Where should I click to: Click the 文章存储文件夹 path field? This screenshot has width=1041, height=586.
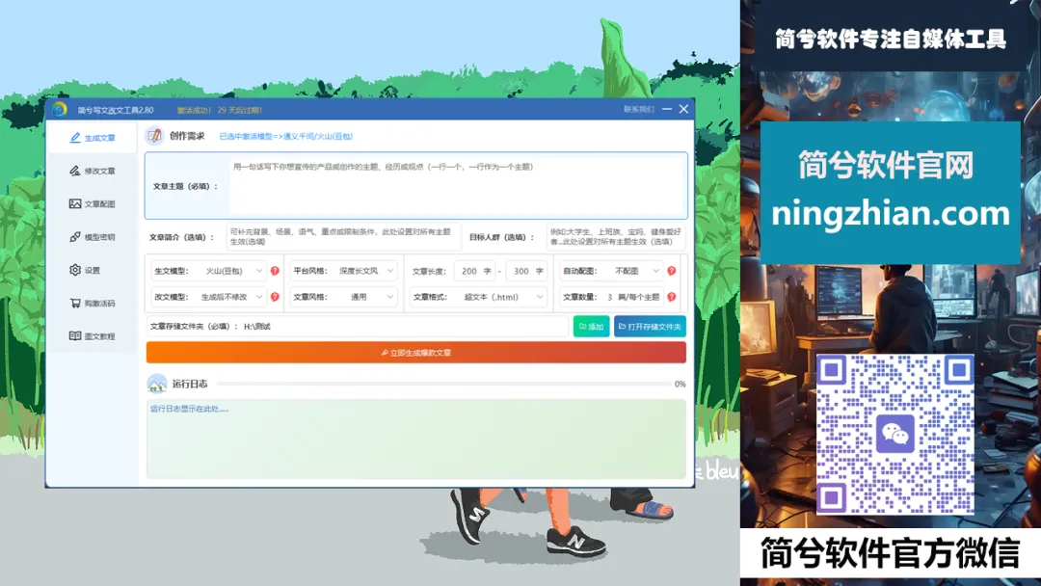(x=358, y=326)
